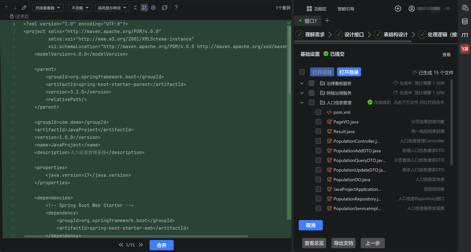Screen dimensions: 471x252
Task: Open the database icon in right sidebar
Action: pos(465,21)
